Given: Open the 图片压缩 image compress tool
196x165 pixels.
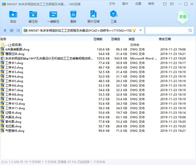Looking at the screenshot, I should (x=93, y=14).
